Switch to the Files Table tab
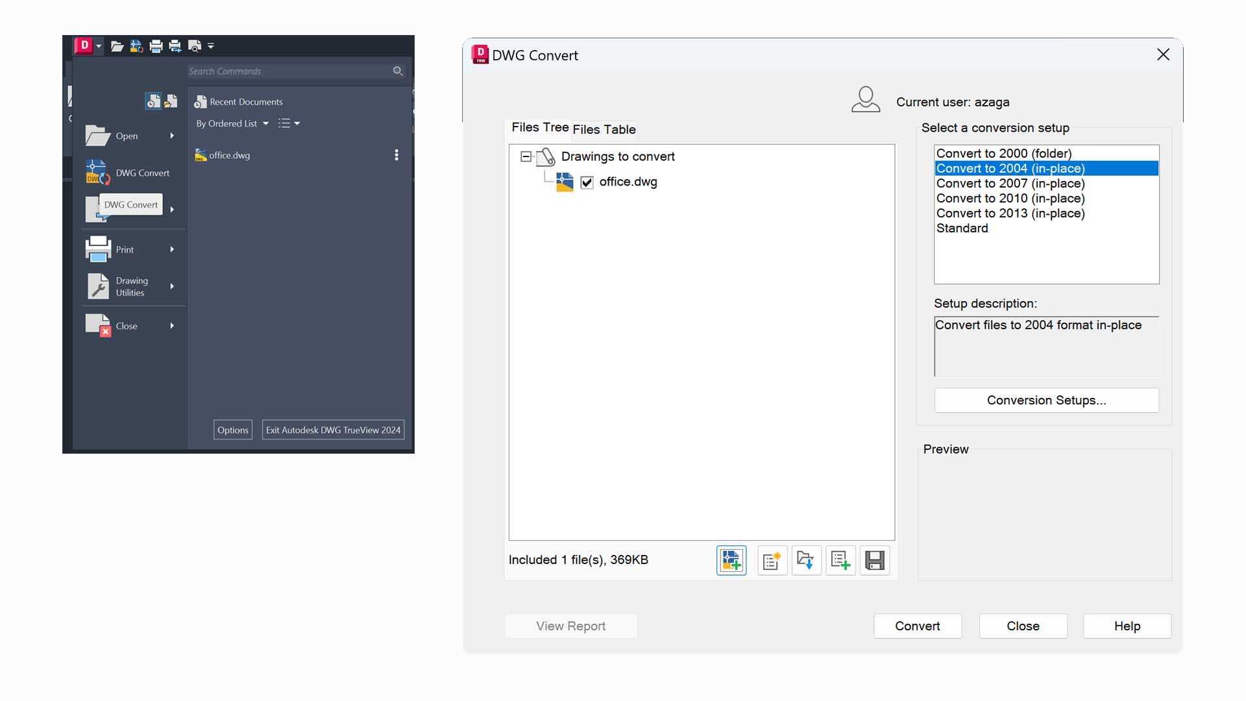 (604, 129)
